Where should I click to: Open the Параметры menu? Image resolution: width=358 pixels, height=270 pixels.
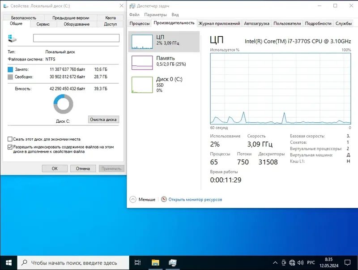155,15
